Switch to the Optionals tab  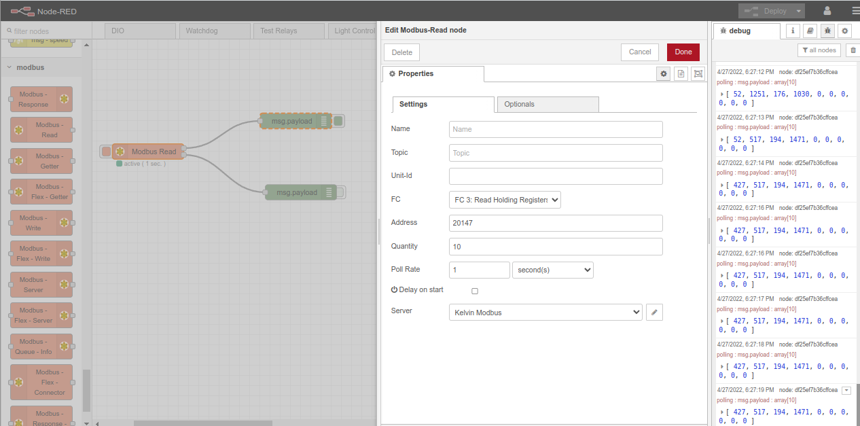pyautogui.click(x=548, y=104)
